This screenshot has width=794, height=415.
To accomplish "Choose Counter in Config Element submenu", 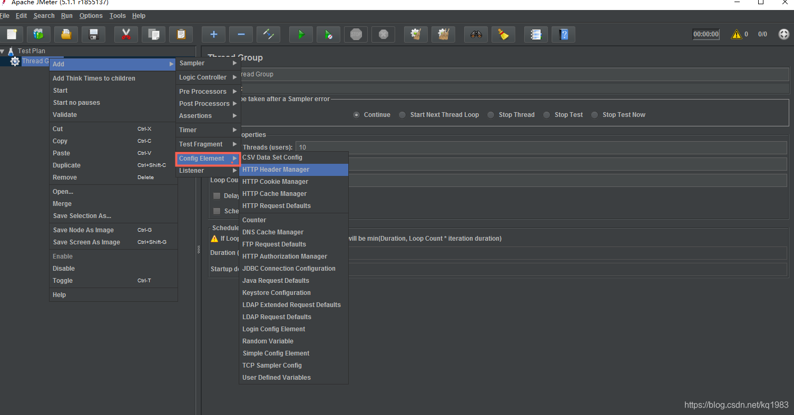I will 293,220.
